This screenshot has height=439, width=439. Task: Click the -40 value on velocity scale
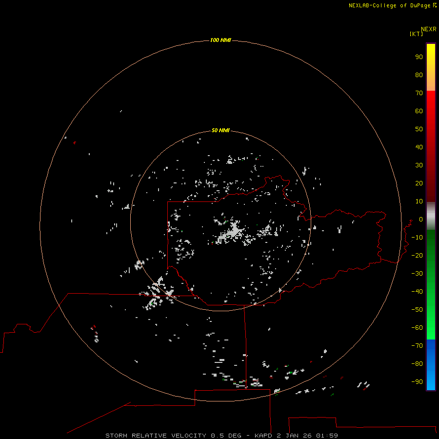coord(417,292)
